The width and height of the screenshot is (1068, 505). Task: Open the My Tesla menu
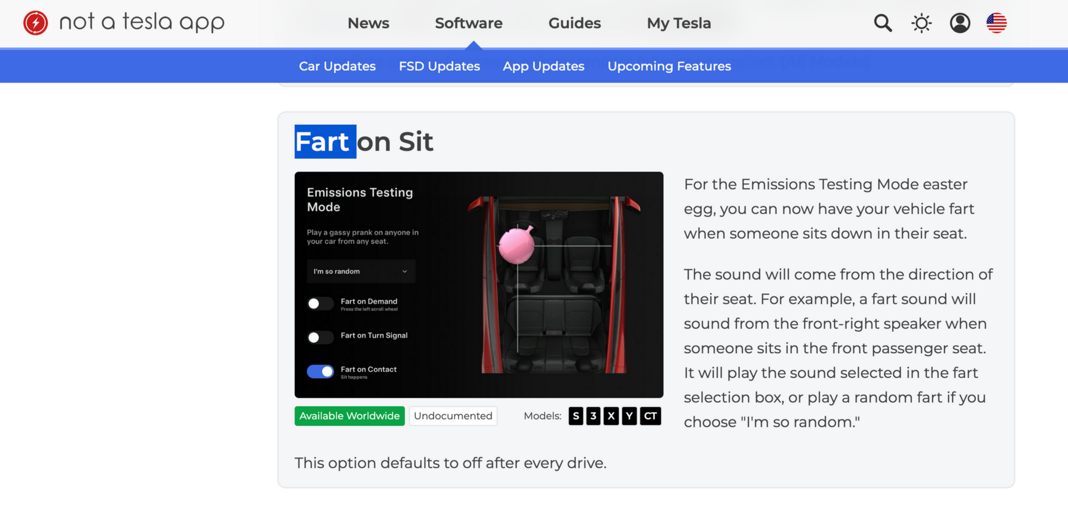(x=679, y=23)
